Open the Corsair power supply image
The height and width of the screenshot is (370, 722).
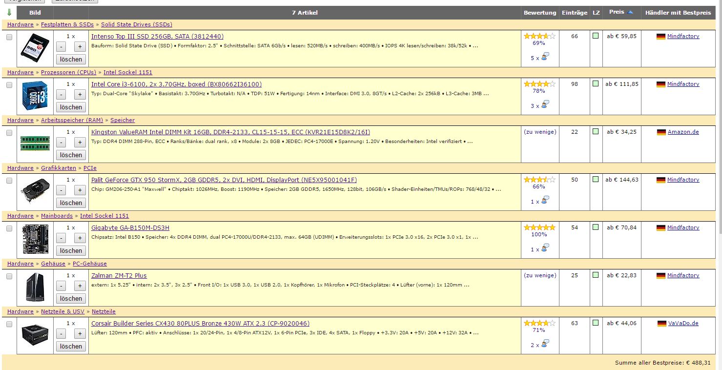point(35,335)
